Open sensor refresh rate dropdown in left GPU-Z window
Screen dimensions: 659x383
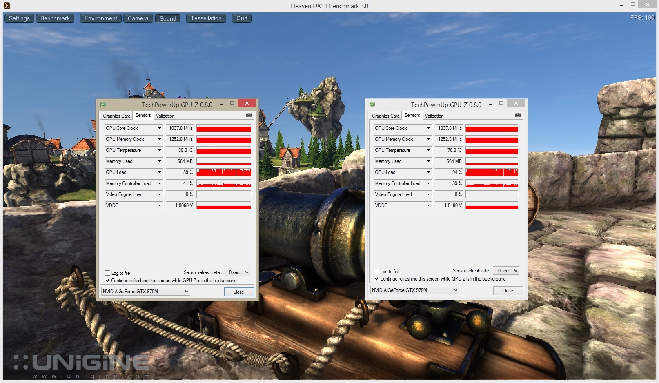pyautogui.click(x=237, y=272)
